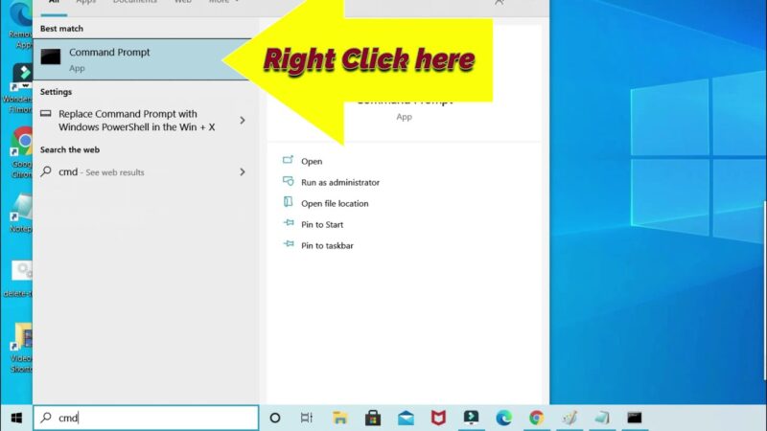
Task: Launch Cortana circle icon in taskbar
Action: (275, 418)
